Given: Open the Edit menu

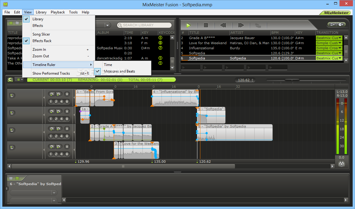Looking at the screenshot, I should click(17, 12).
